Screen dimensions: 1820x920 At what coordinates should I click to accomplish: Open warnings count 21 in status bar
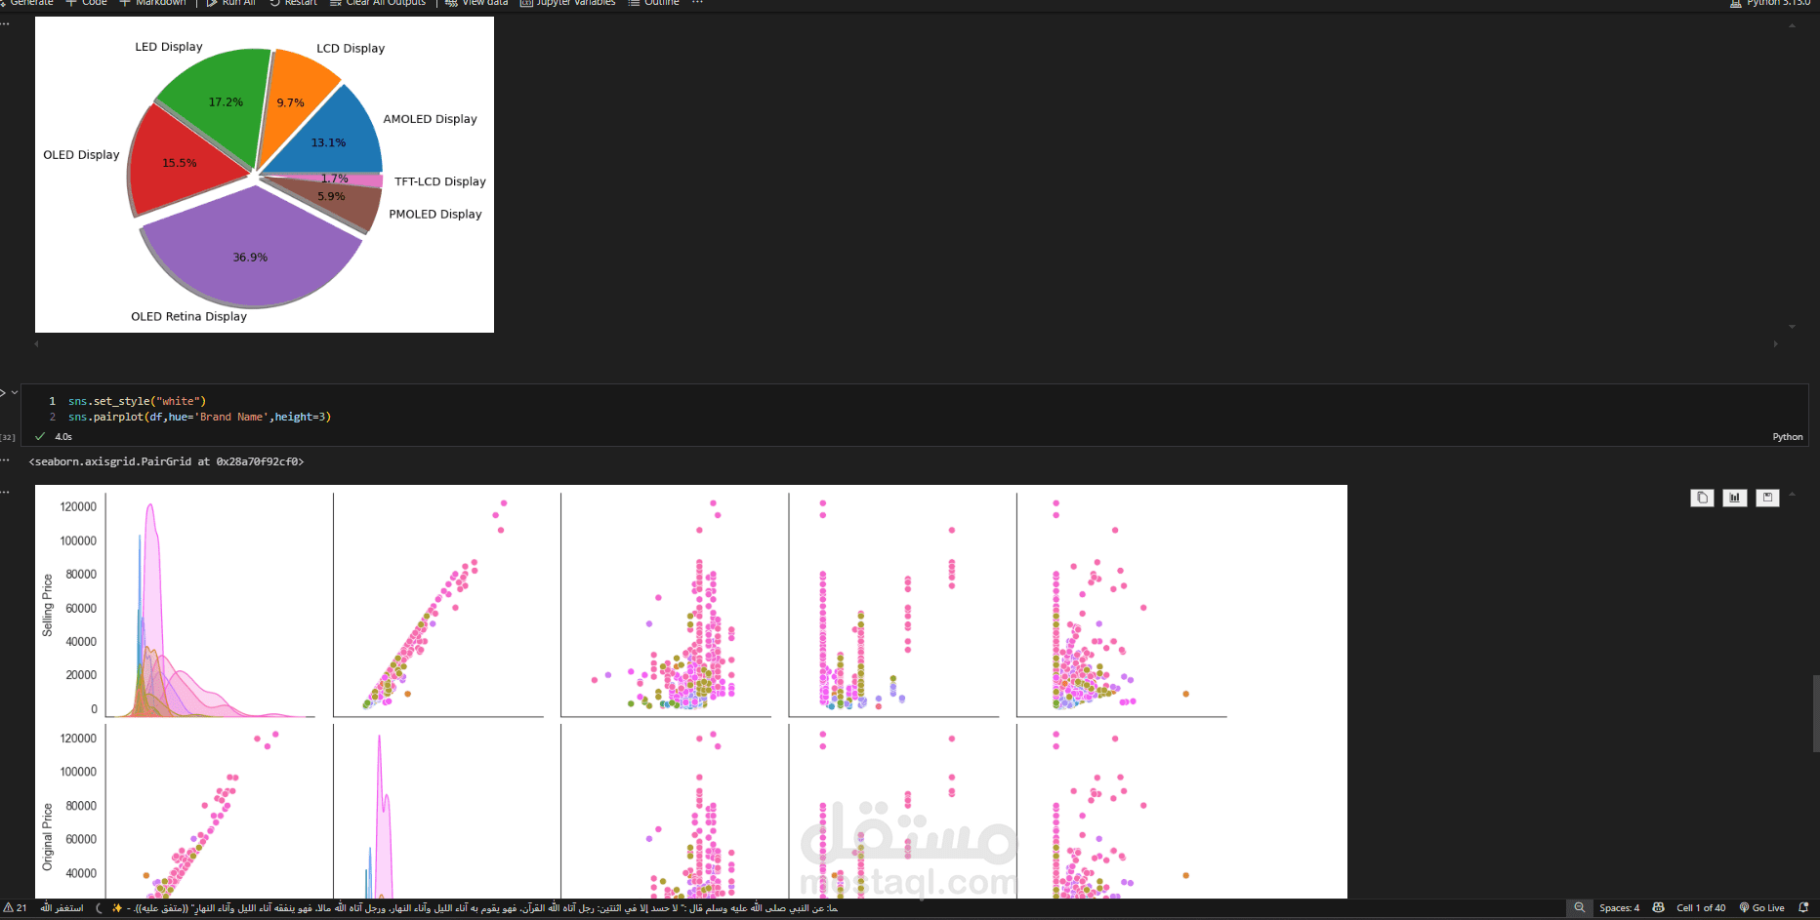point(15,907)
